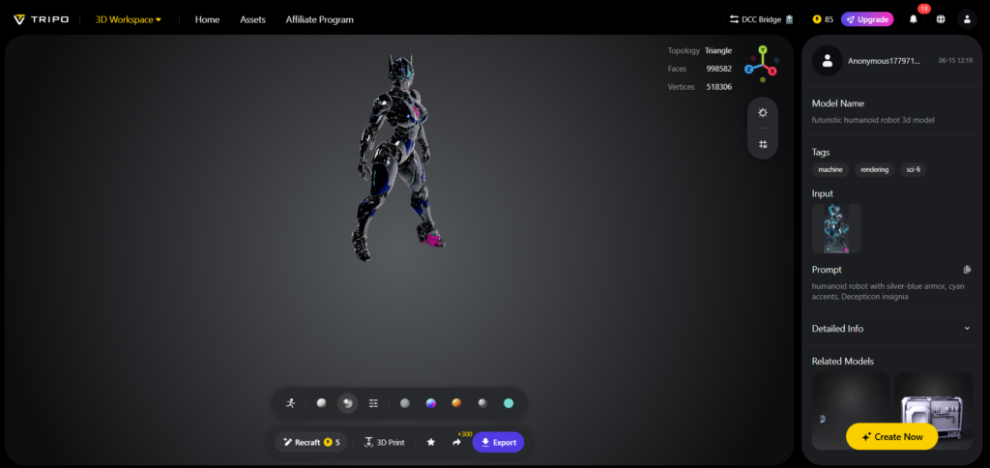
Task: Open the 3D Workspace dropdown
Action: [x=129, y=19]
